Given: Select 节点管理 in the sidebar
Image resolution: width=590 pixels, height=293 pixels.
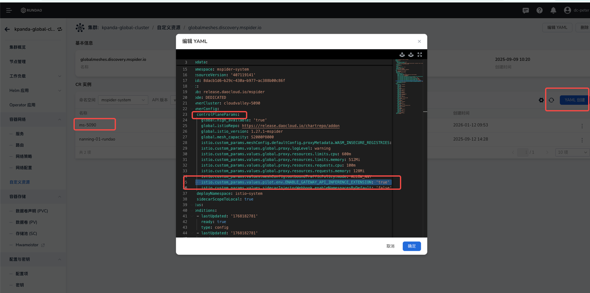Looking at the screenshot, I should (18, 62).
